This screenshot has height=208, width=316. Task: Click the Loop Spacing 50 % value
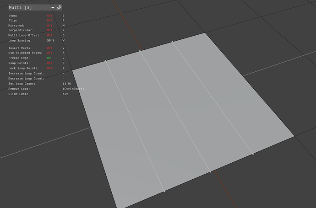pos(50,40)
